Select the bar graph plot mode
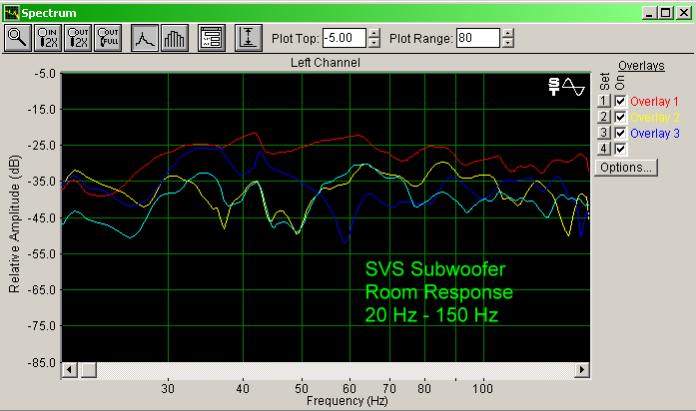This screenshot has width=696, height=411. pyautogui.click(x=176, y=39)
